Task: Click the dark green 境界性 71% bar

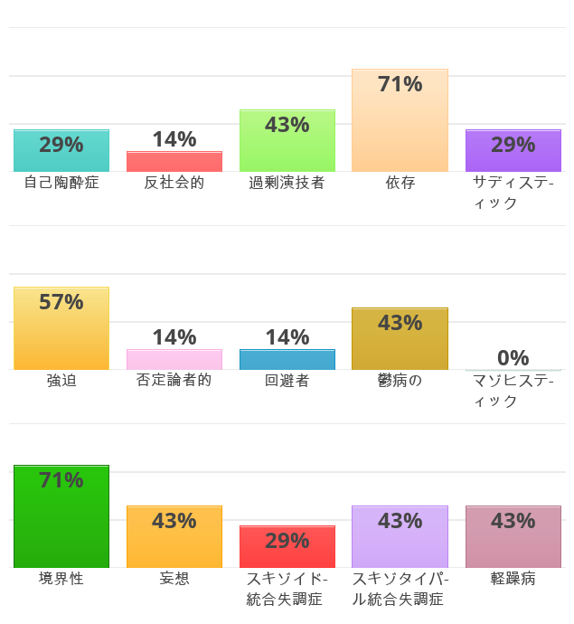Action: pyautogui.click(x=61, y=516)
